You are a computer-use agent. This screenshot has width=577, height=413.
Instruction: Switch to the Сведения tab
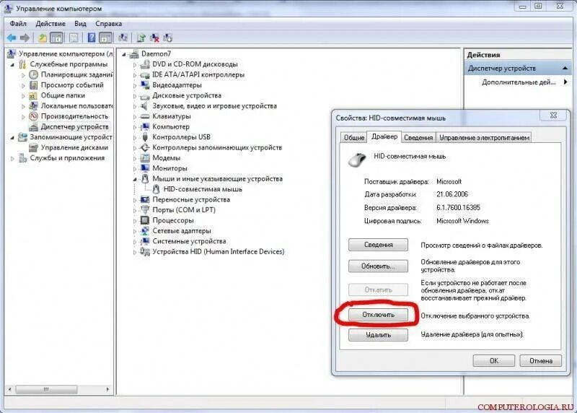tap(418, 137)
